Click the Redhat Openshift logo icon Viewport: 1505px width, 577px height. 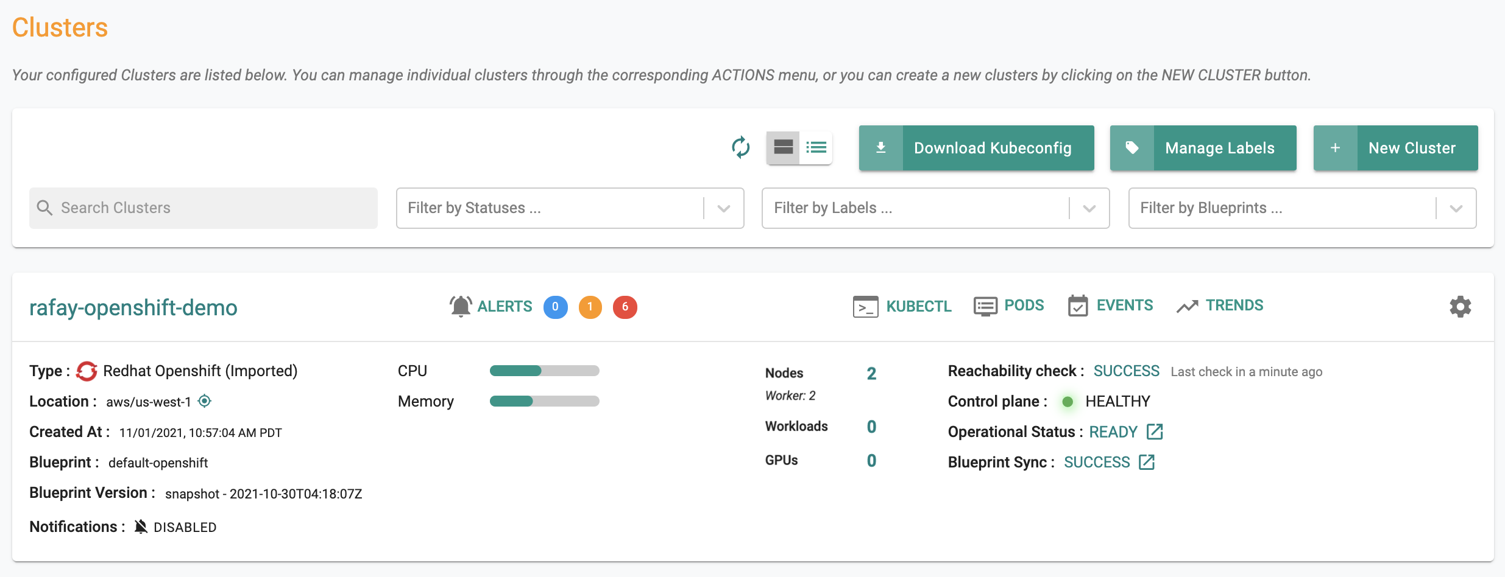[x=87, y=371]
